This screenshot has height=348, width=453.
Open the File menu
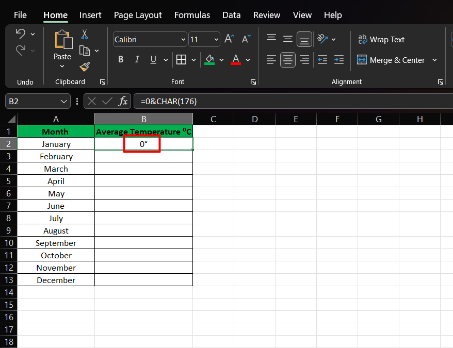point(20,15)
